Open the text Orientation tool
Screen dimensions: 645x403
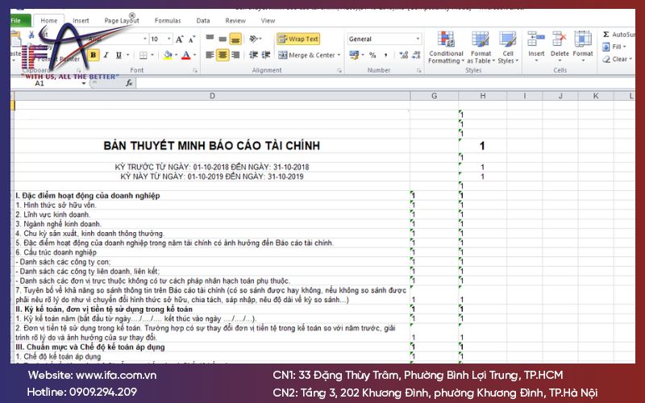pyautogui.click(x=255, y=39)
